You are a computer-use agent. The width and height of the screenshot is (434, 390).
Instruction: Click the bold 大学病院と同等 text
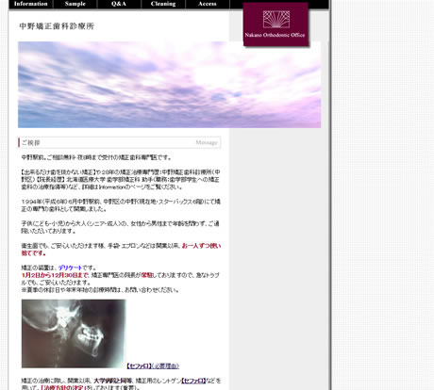point(113,381)
